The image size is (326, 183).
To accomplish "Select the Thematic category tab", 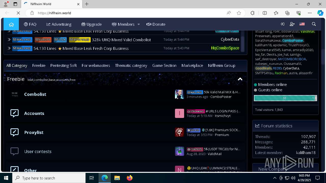I will point(131,66).
